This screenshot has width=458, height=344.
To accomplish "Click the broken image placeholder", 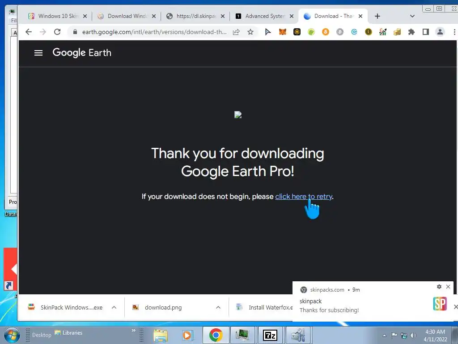I will [238, 115].
